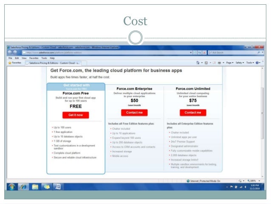The image size is (271, 204).
Task: Click 'Up to 100 users' bullet
Action: (x=62, y=127)
